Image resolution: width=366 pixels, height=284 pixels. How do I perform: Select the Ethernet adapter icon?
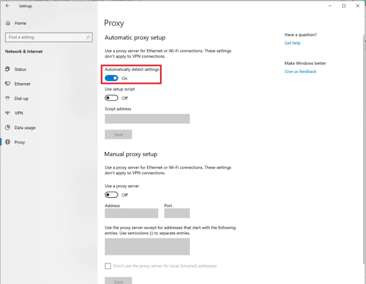point(8,84)
